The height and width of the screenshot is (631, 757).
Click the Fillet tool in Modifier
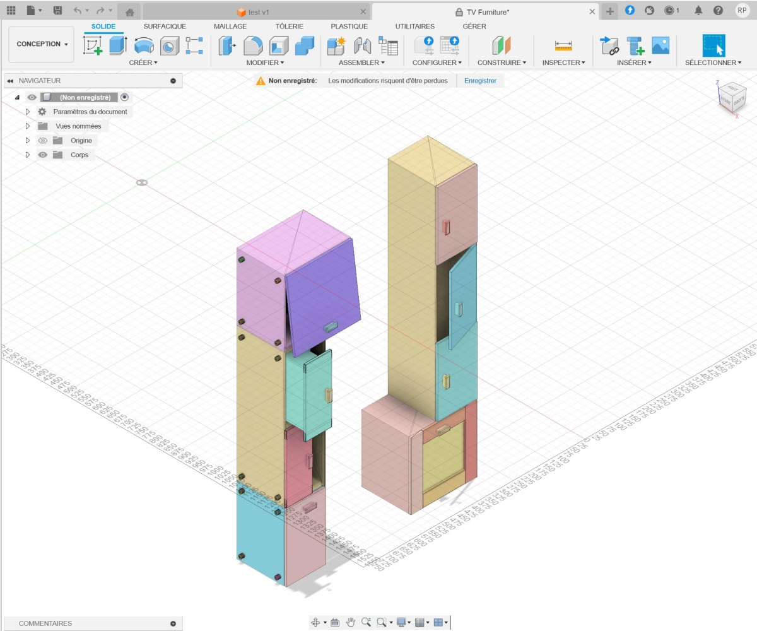tap(253, 45)
